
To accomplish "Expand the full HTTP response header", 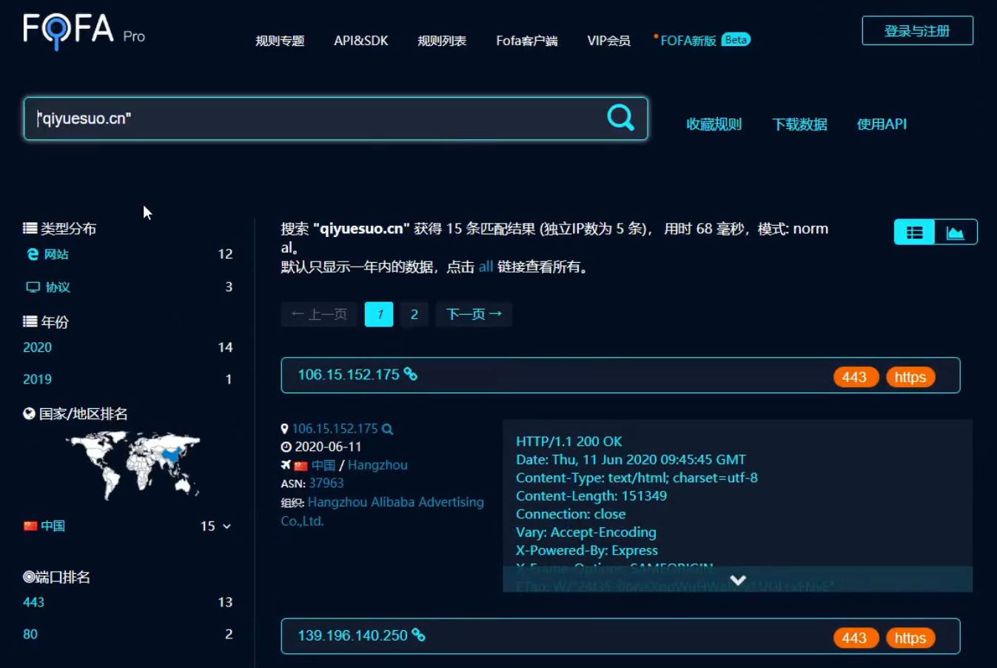I will click(x=737, y=580).
